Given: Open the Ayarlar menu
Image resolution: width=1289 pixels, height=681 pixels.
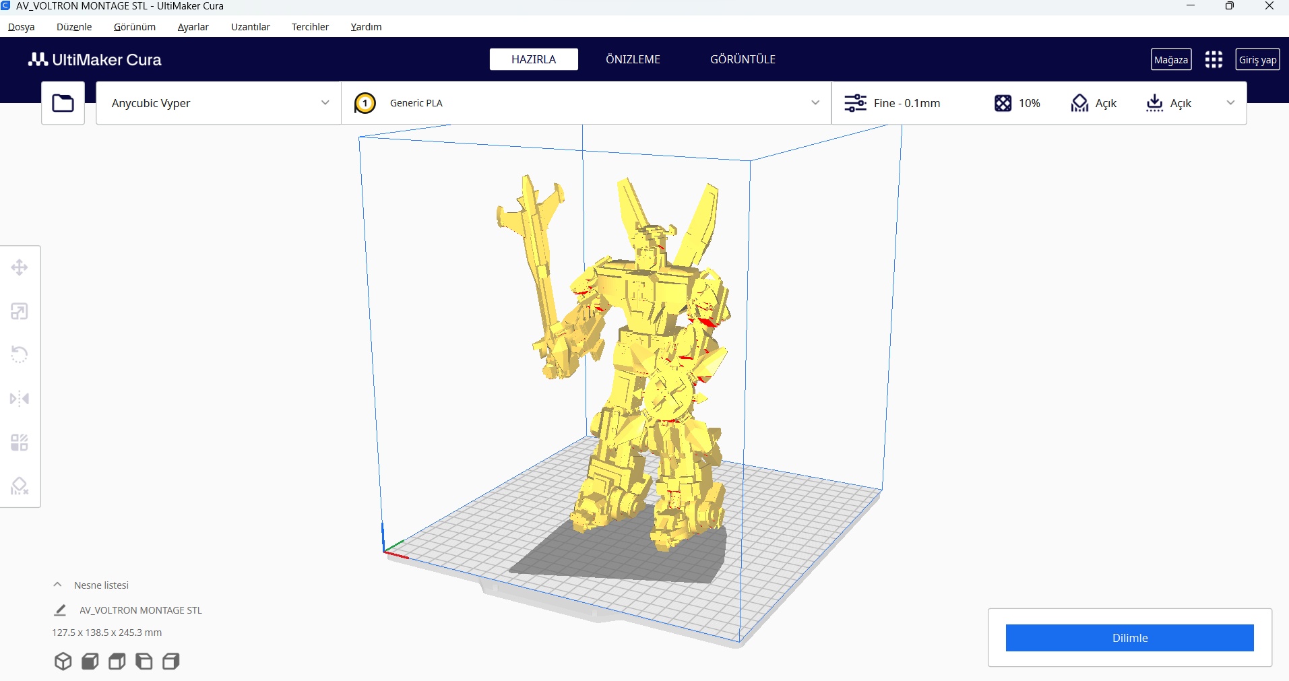Looking at the screenshot, I should pos(193,27).
